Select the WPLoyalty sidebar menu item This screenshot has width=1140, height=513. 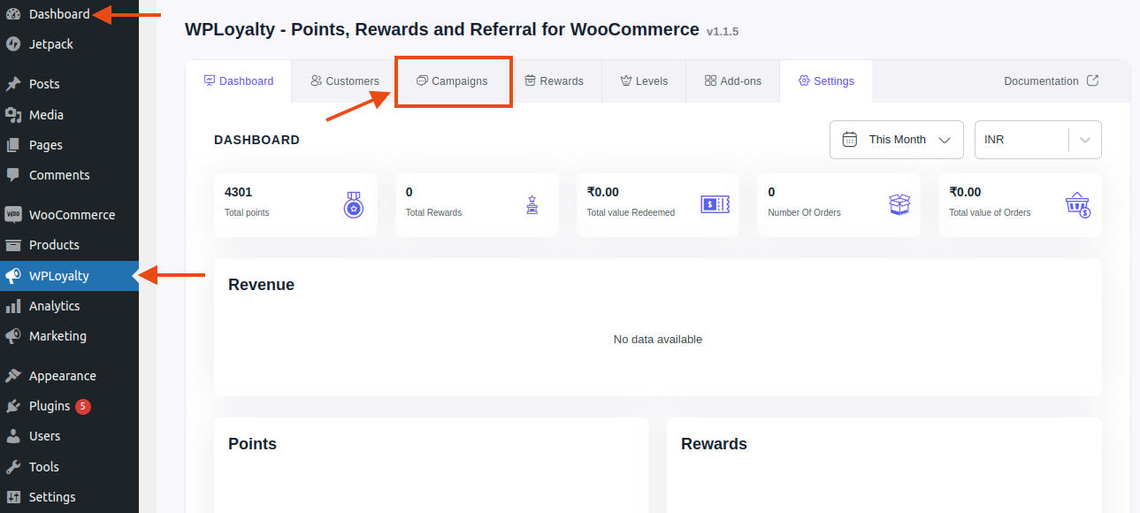(x=69, y=276)
